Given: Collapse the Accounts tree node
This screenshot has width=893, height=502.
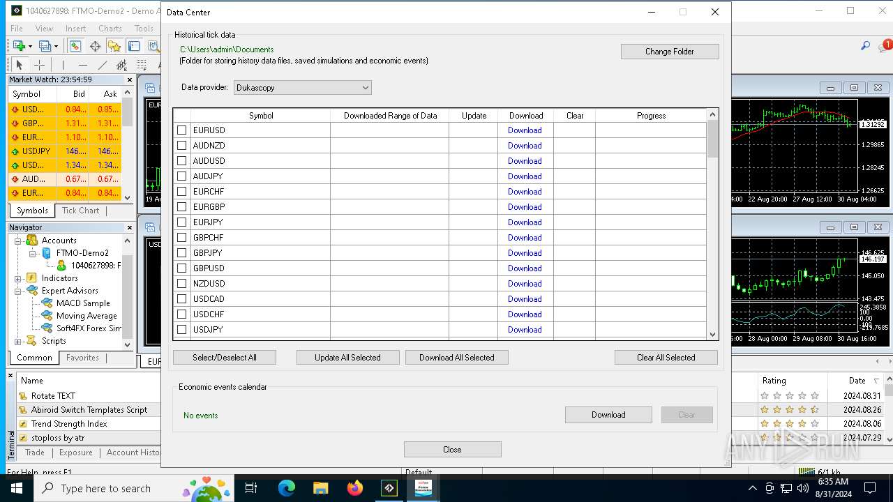Looking at the screenshot, I should [18, 241].
